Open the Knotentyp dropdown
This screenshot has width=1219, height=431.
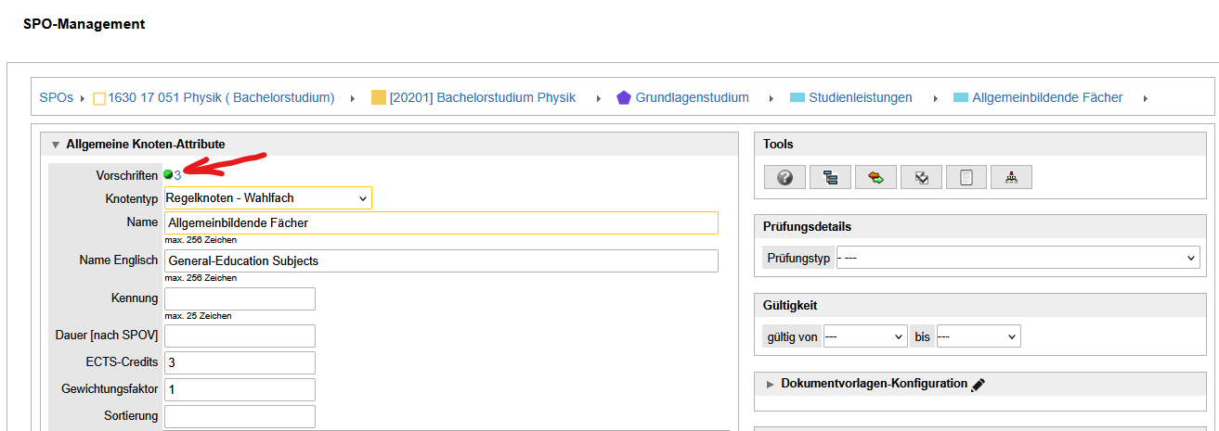pos(267,198)
